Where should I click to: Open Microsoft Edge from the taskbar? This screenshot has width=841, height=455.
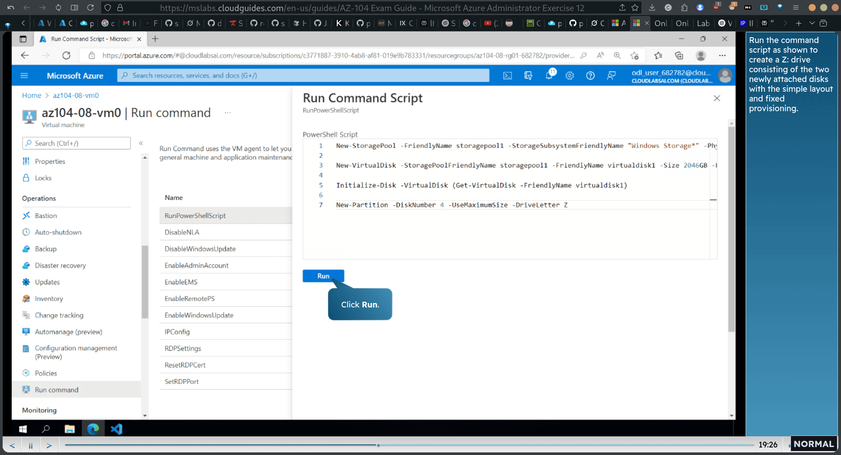pos(93,429)
